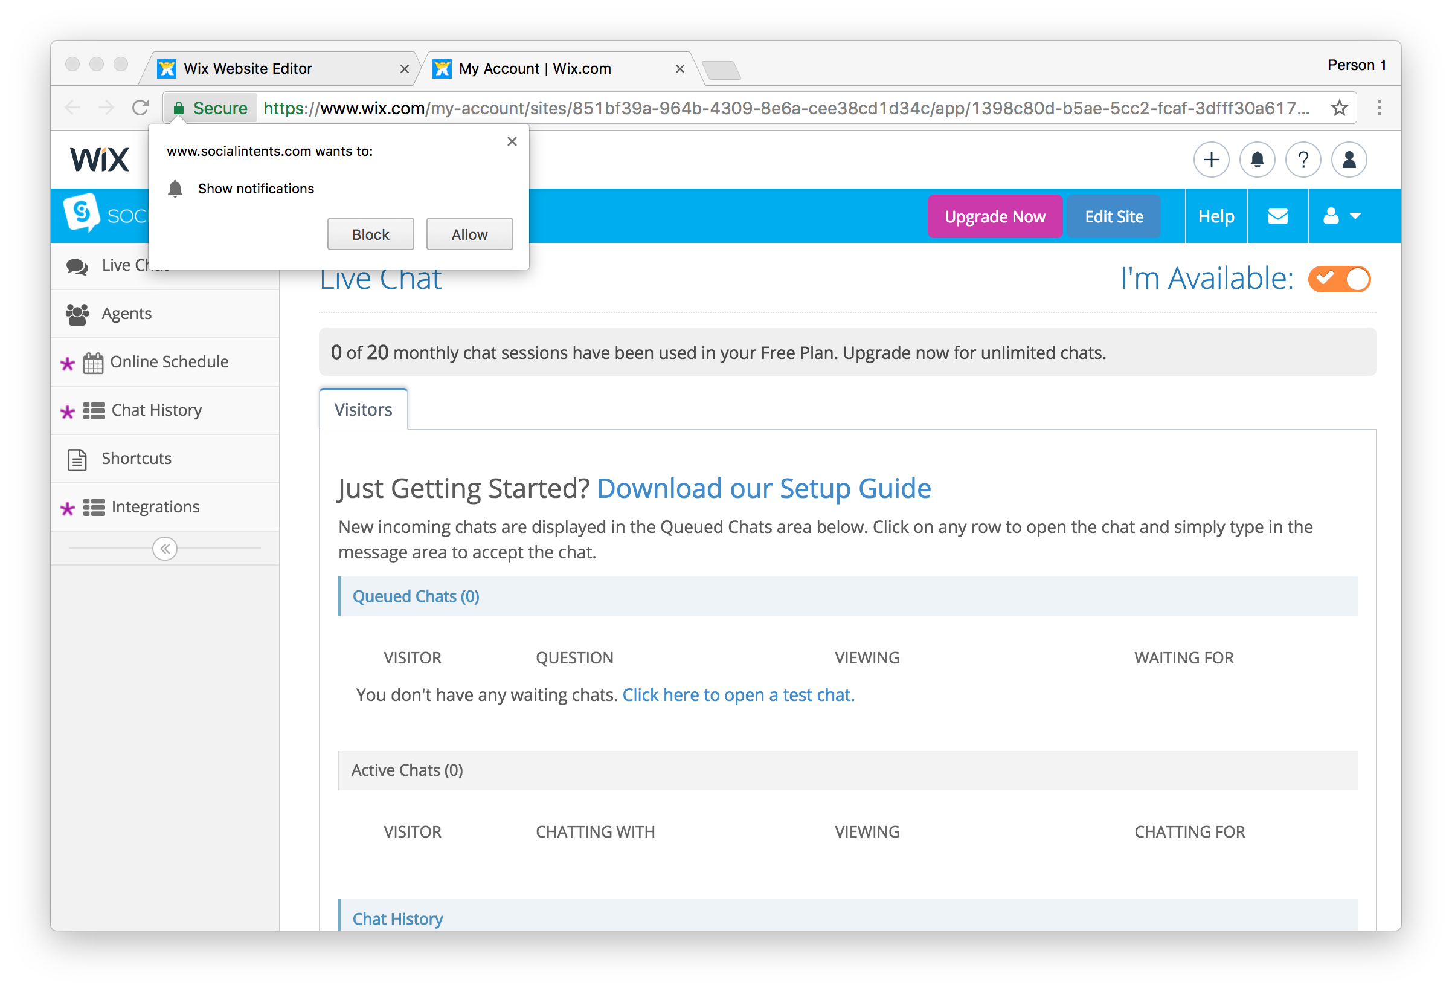Image resolution: width=1452 pixels, height=991 pixels.
Task: Collapse the sidebar with double chevron
Action: tap(165, 549)
